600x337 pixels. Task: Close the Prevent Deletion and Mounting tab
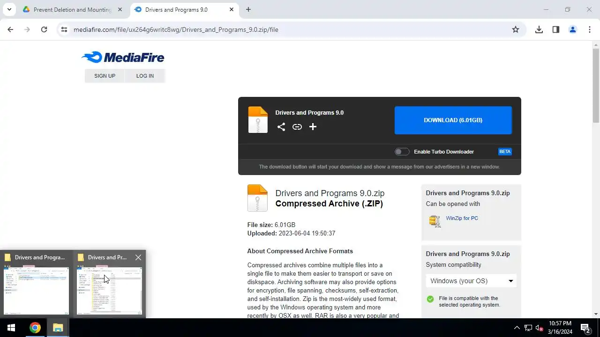[120, 9]
